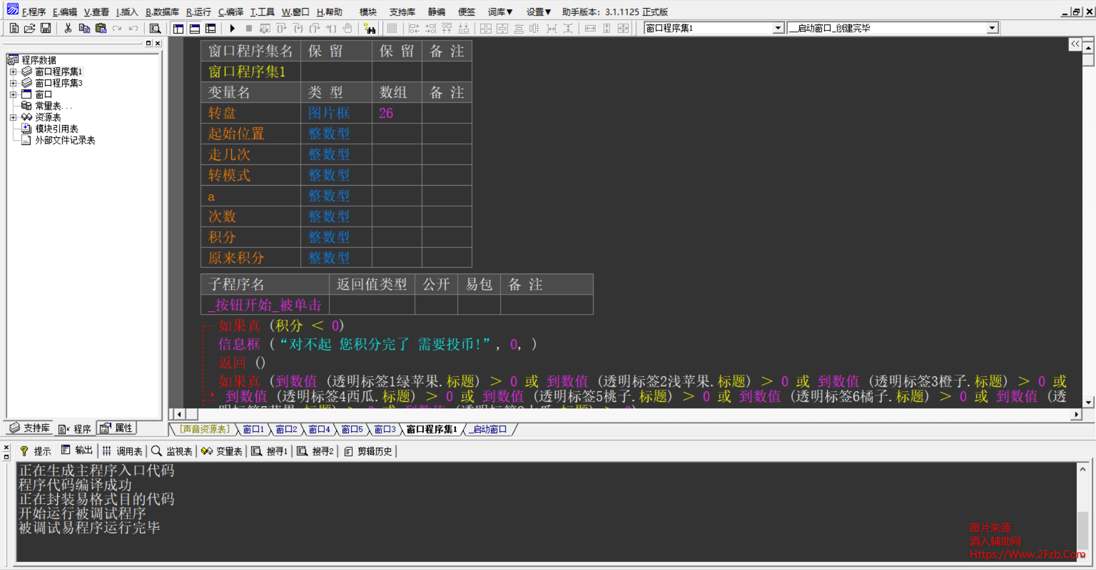Open the 输出 output tab
1096x570 pixels.
click(77, 451)
